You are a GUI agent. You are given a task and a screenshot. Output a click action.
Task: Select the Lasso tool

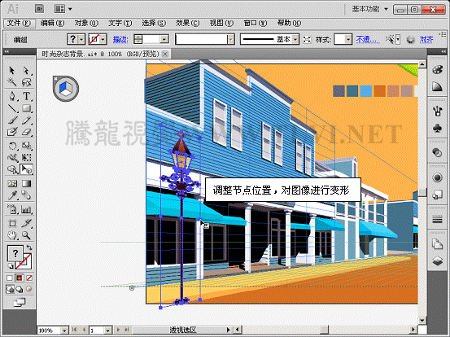[26, 82]
